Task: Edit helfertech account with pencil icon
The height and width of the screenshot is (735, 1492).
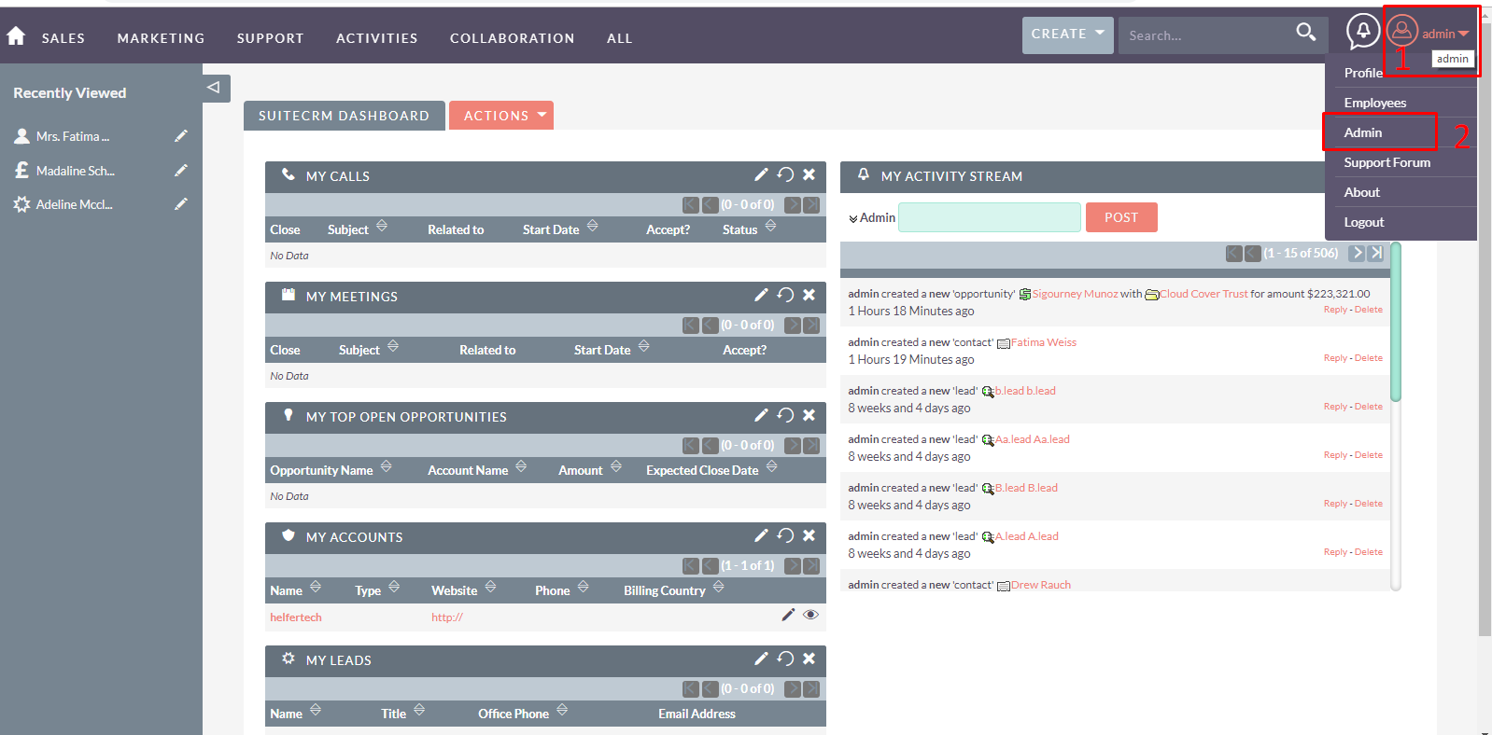Action: [x=788, y=615]
